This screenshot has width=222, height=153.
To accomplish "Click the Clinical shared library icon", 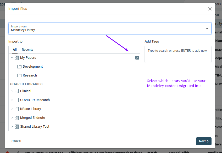I will (16, 91).
